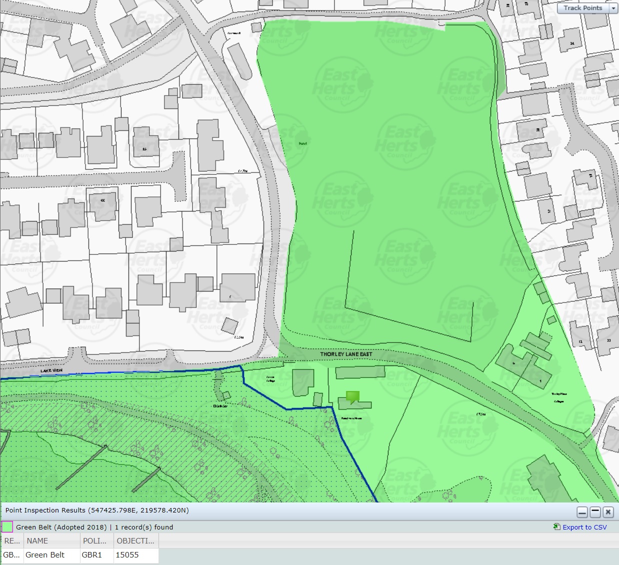Screen dimensions: 619x565
Task: Close the Point Inspection Results panel
Action: 608,512
